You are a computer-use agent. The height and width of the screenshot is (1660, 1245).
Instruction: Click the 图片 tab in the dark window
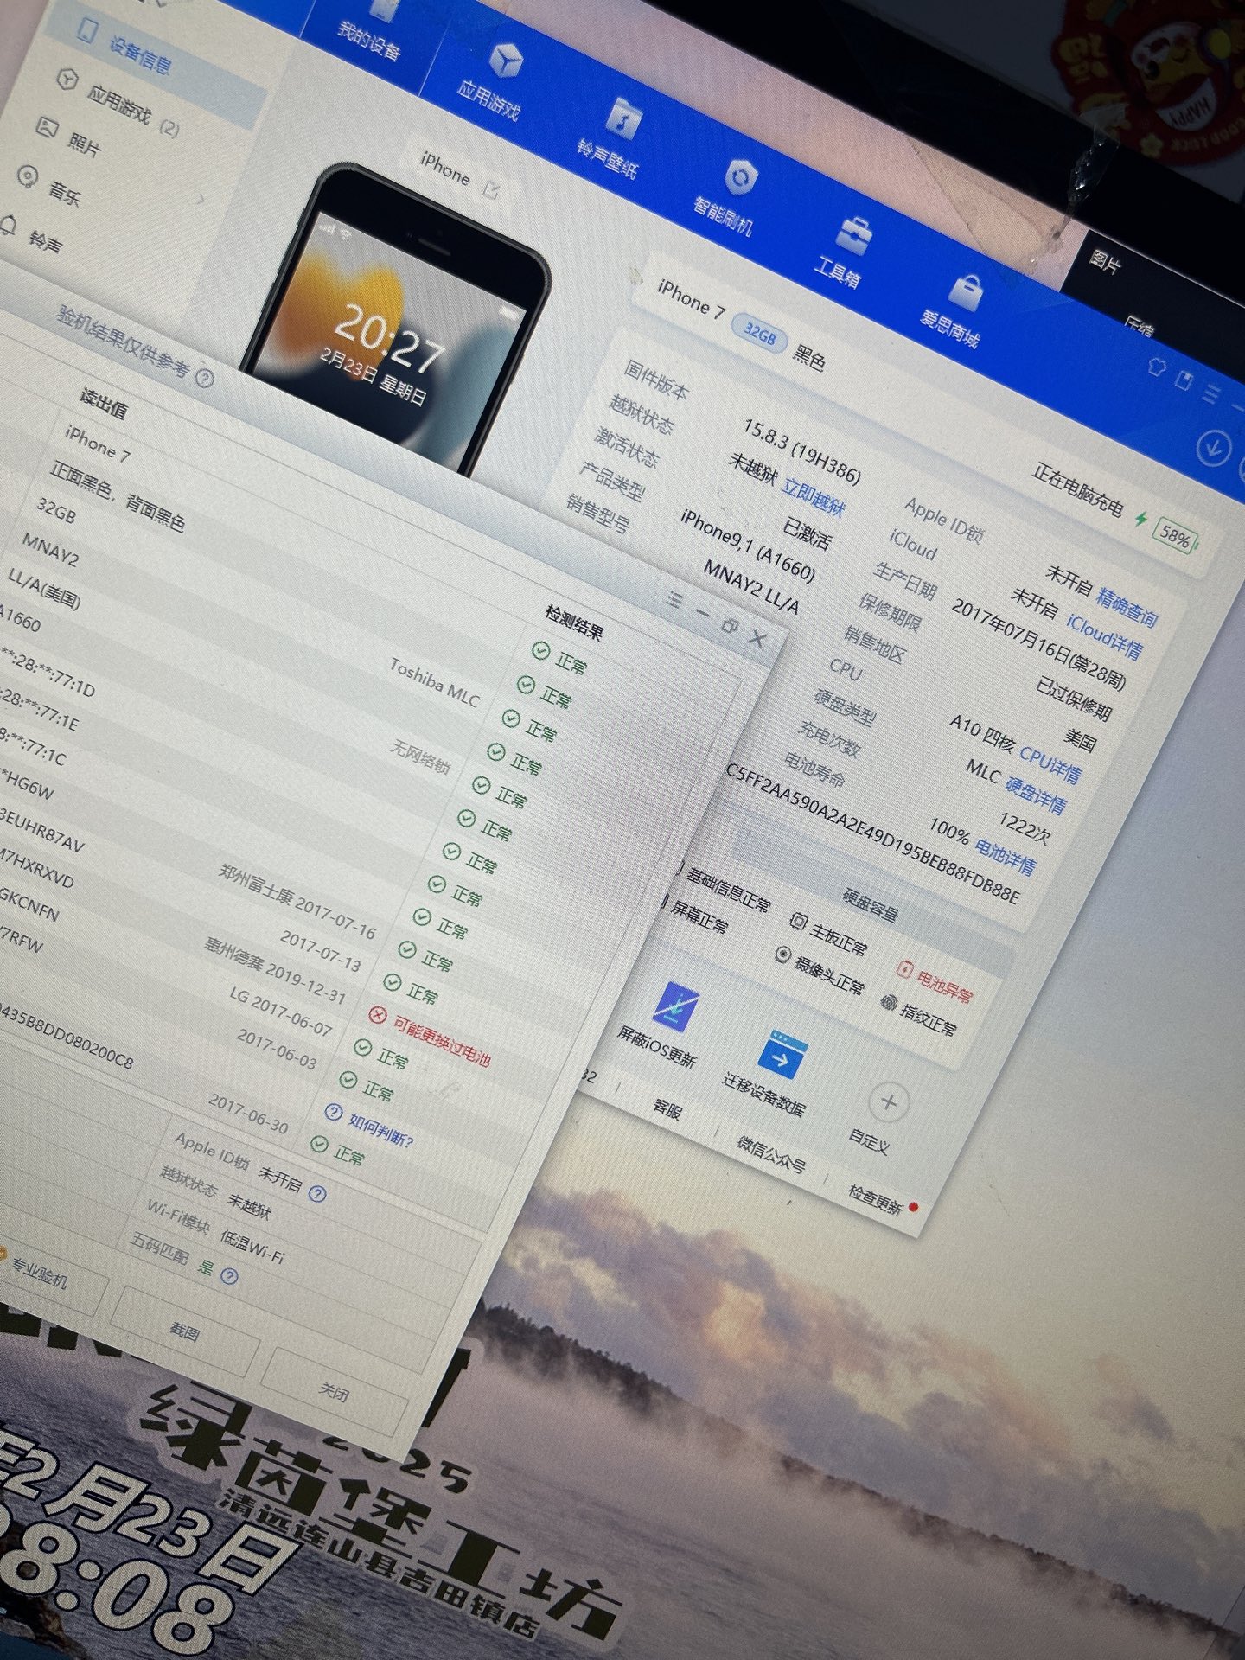tap(1104, 262)
